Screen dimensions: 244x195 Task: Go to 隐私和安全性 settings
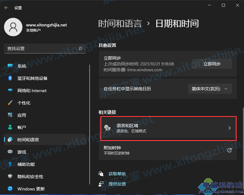tap(45, 177)
